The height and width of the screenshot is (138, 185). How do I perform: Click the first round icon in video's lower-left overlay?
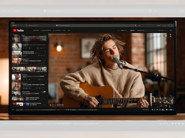point(50,105)
